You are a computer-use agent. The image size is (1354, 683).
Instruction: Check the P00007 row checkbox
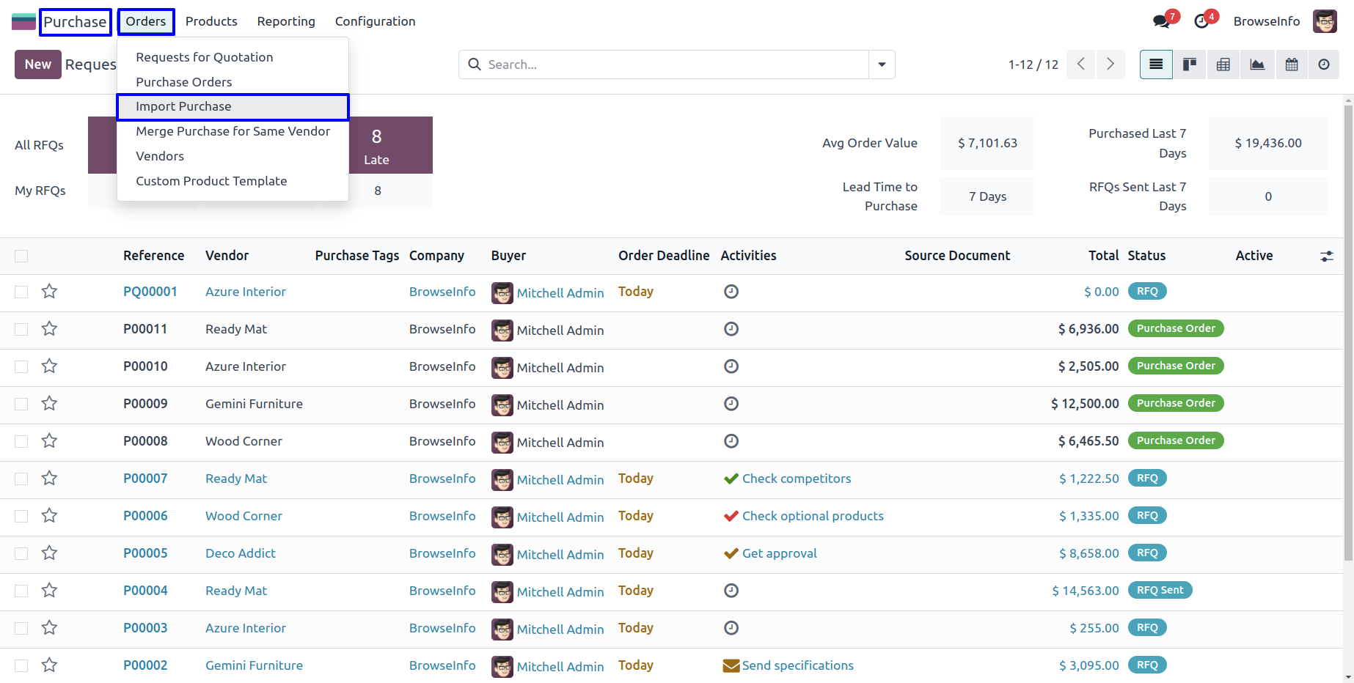21,479
